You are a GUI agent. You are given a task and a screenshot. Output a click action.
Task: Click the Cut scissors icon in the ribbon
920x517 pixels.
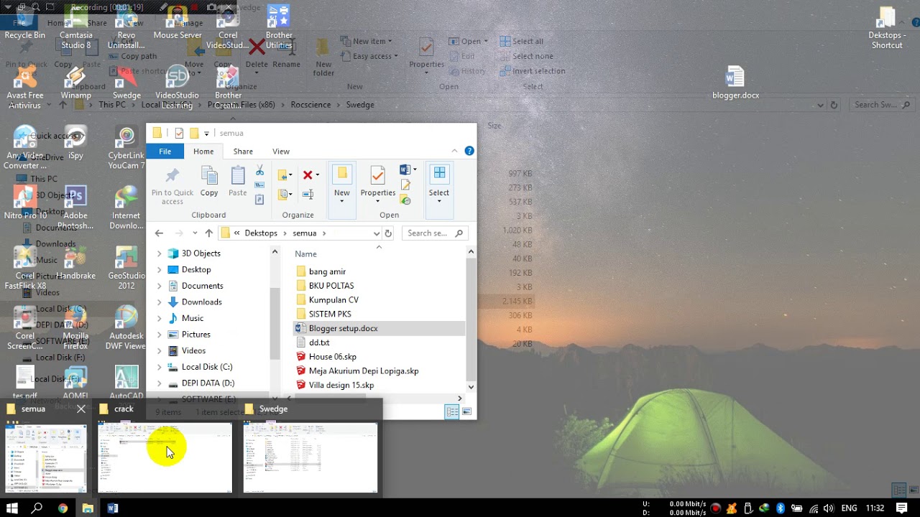tap(259, 171)
